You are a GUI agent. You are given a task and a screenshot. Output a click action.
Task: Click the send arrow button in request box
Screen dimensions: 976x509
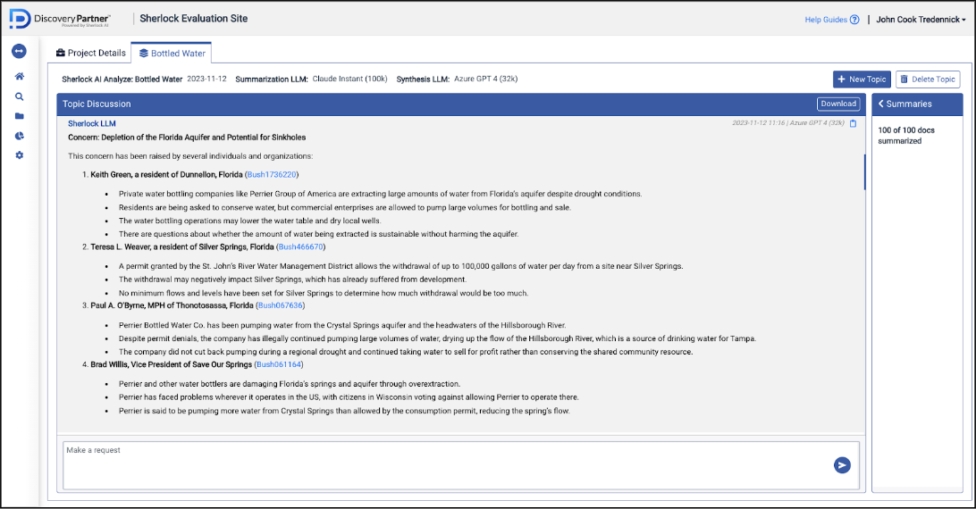pyautogui.click(x=841, y=464)
